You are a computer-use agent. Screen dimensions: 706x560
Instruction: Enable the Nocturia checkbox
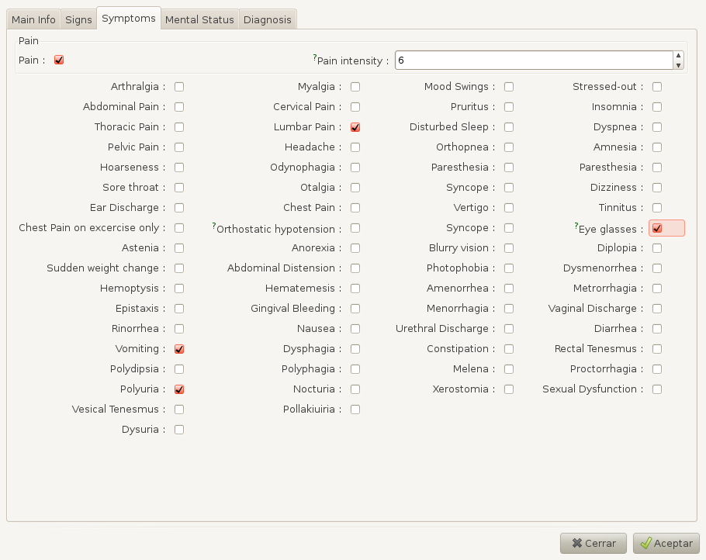coord(355,389)
